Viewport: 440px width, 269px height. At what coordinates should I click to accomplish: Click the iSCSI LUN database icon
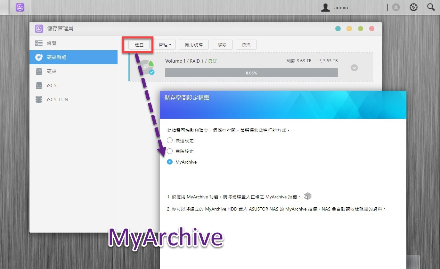pos(39,99)
